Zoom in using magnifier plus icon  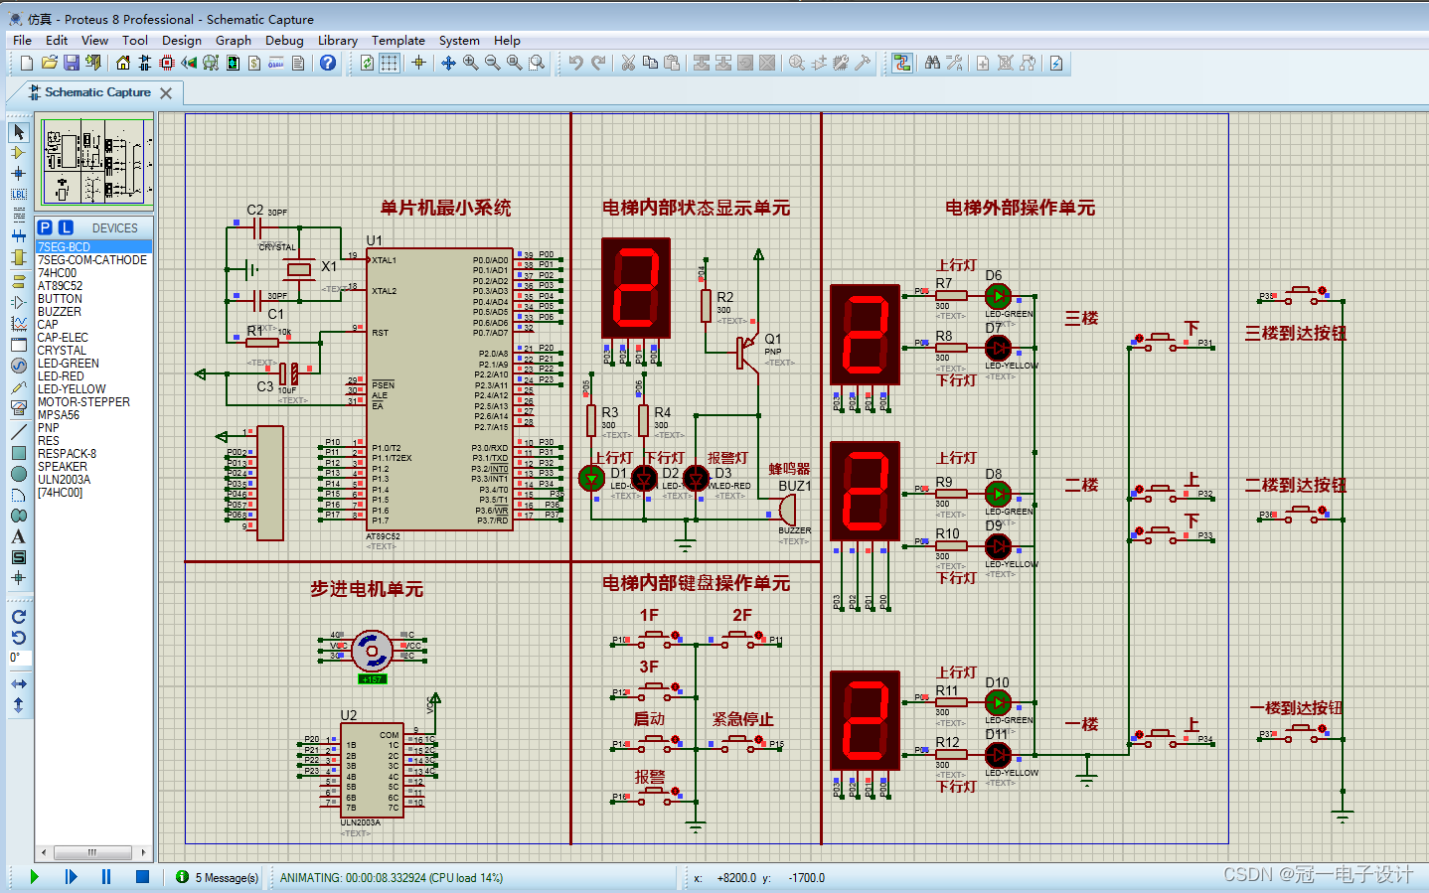coord(470,63)
